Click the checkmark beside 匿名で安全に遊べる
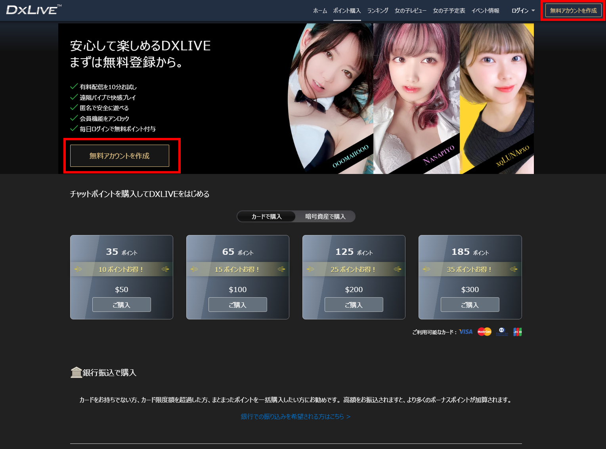The height and width of the screenshot is (449, 606). (74, 107)
